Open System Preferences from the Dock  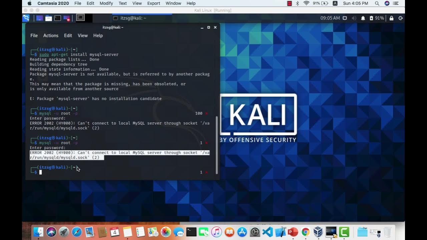click(x=255, y=232)
